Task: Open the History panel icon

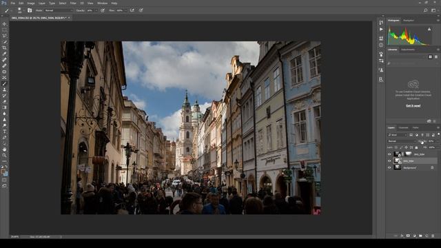Action: coord(381,23)
